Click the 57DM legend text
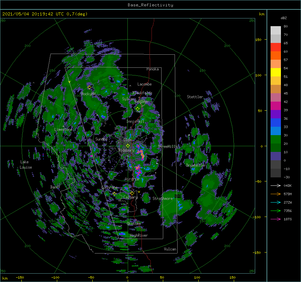The width and height of the screenshot is (301, 282). pyautogui.click(x=288, y=194)
